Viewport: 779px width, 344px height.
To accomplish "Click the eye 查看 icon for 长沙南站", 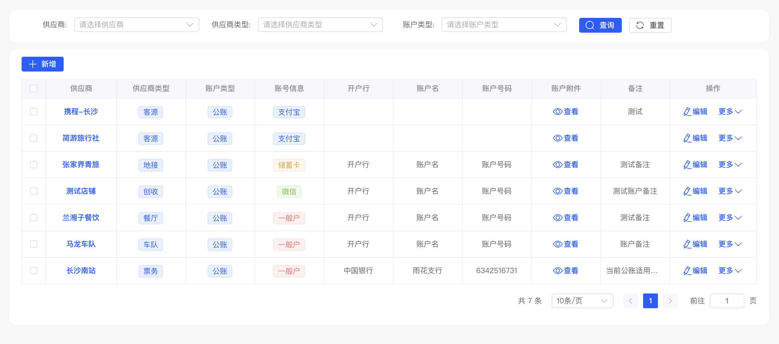I will pos(557,271).
